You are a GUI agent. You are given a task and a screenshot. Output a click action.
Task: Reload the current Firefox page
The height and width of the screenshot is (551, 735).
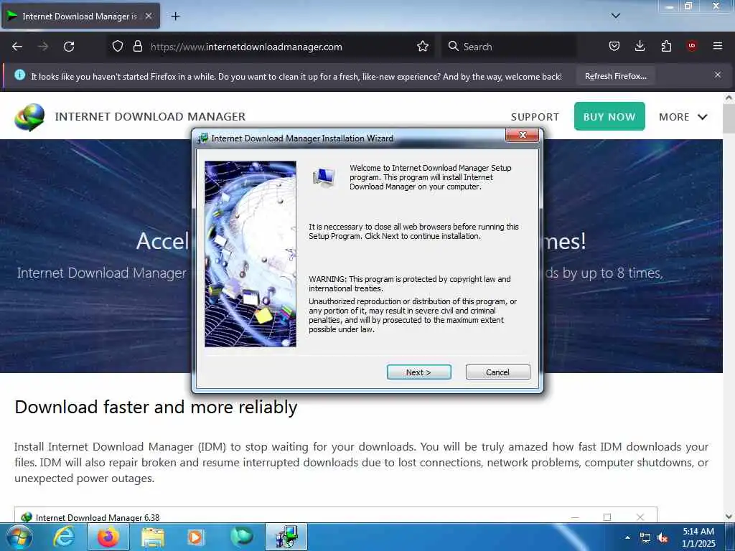(69, 47)
